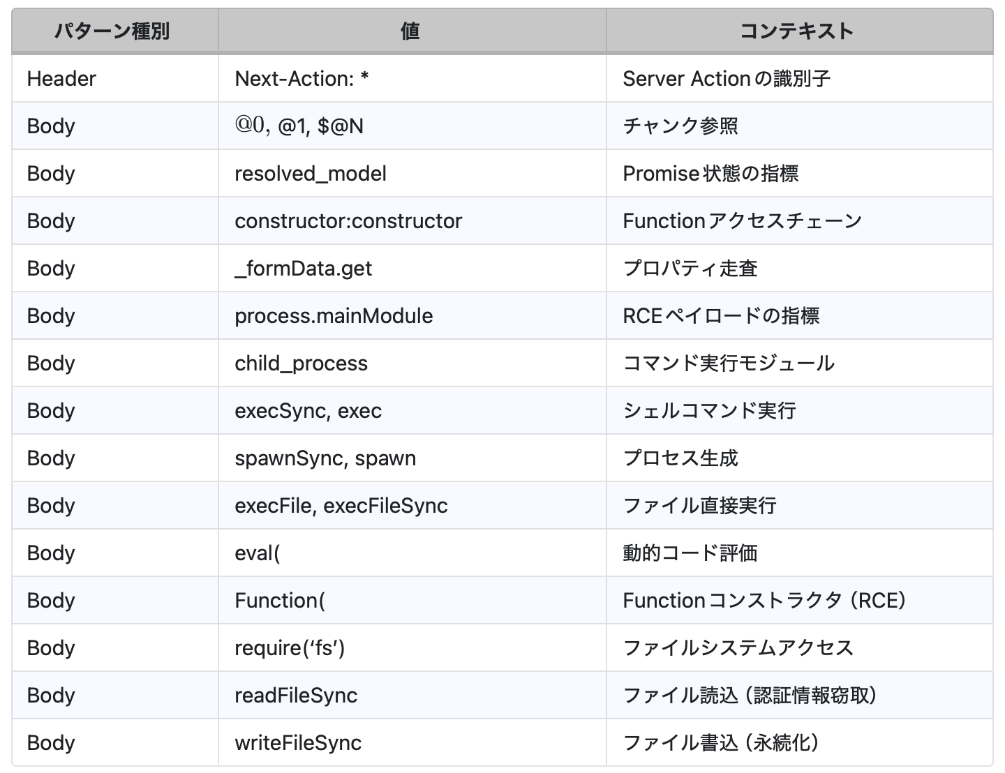This screenshot has width=1005, height=773.
Task: Click the コンテキスト column header
Action: tap(797, 31)
